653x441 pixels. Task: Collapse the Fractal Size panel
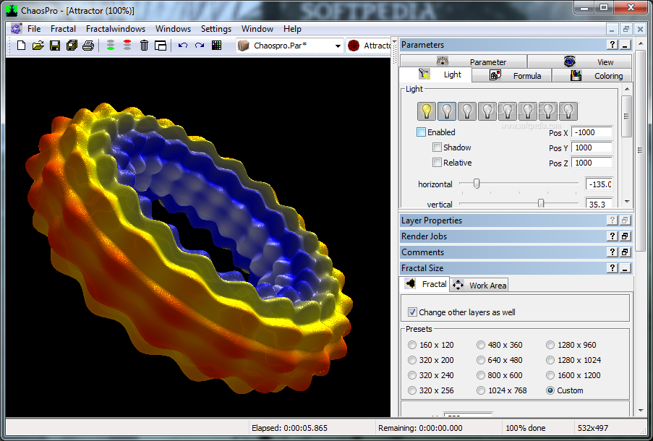(625, 267)
